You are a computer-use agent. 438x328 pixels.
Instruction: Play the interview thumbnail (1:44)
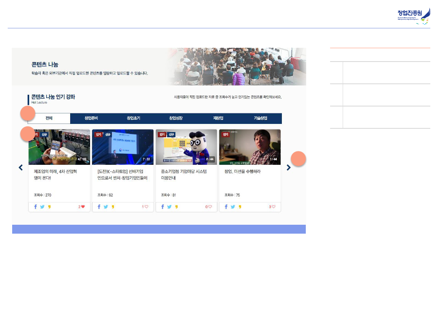click(250, 147)
